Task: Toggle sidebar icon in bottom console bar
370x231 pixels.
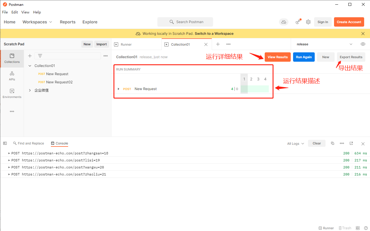Action: point(5,143)
